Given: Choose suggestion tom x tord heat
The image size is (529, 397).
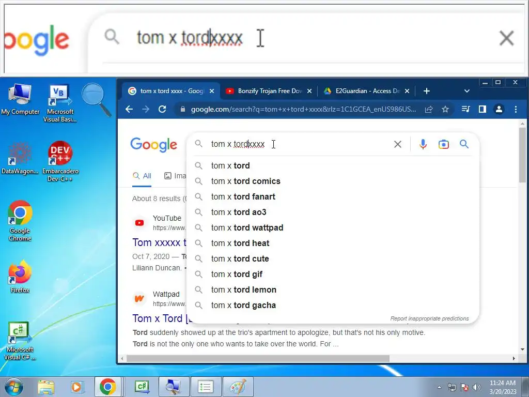Looking at the screenshot, I should click(333, 243).
